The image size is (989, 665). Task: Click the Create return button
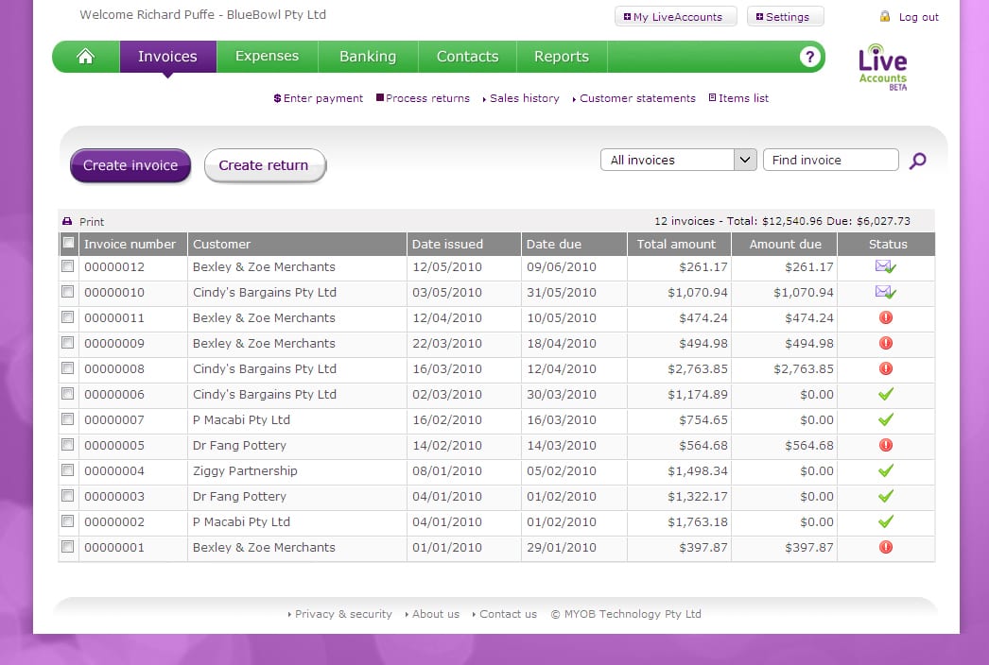pyautogui.click(x=265, y=165)
